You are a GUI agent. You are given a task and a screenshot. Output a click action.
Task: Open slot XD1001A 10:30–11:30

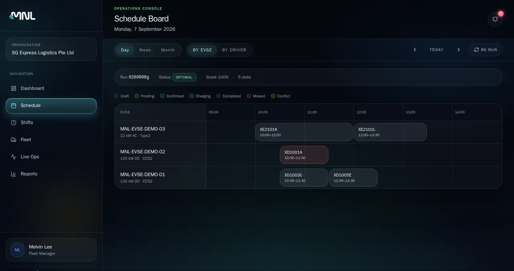click(304, 155)
